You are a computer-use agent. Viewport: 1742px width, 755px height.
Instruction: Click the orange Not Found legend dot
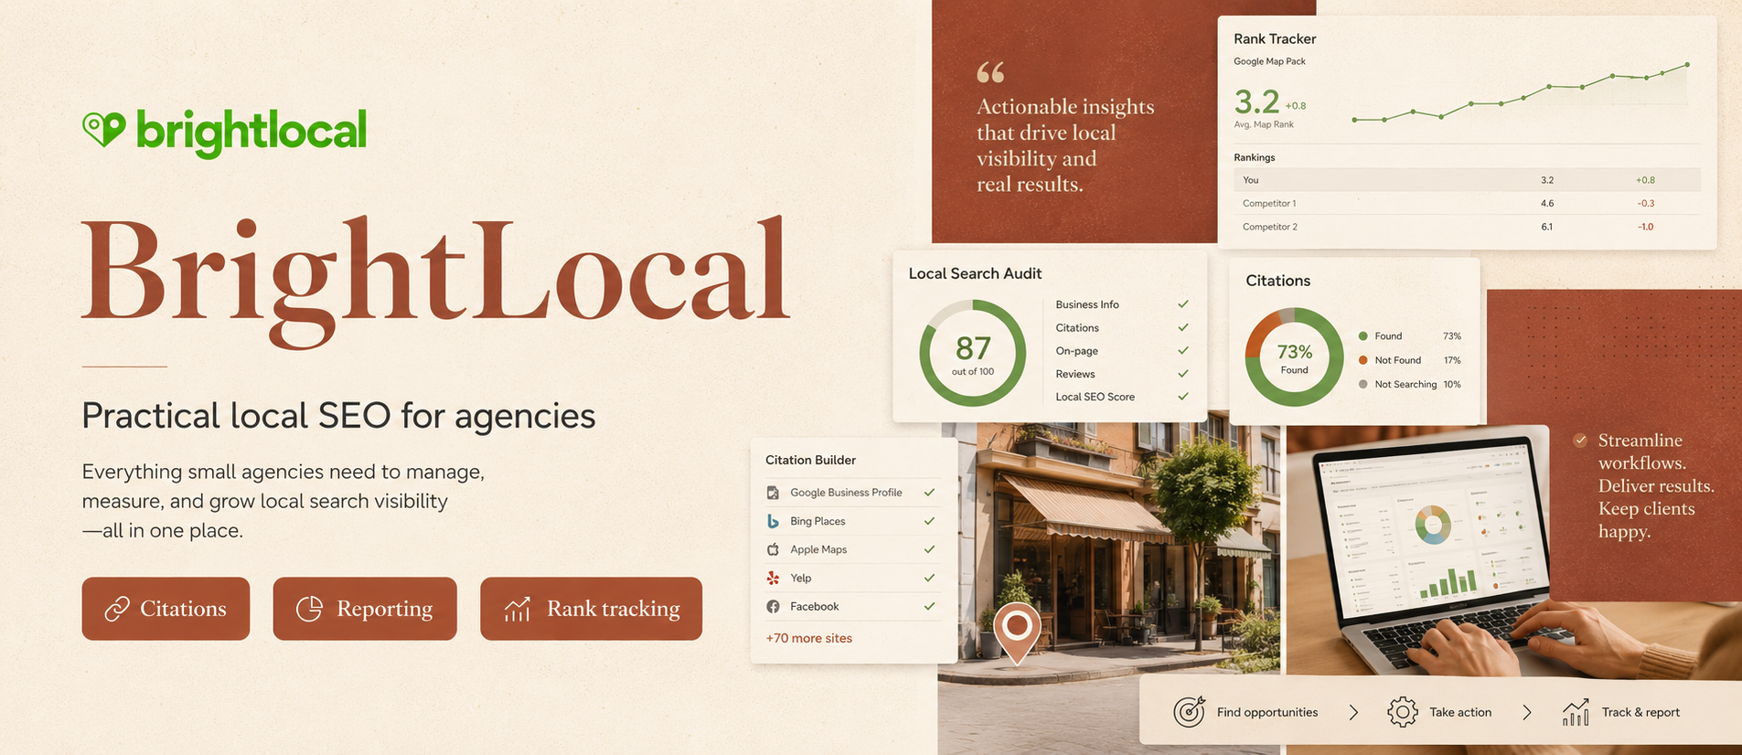coord(1363,360)
